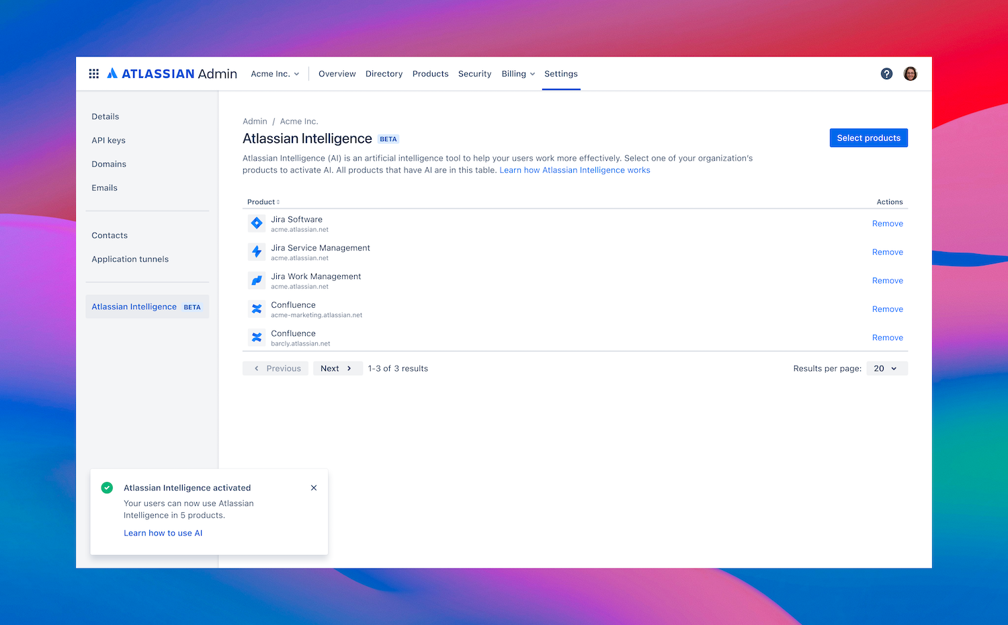Select the acme-marketing Confluence icon
Screen dimensions: 1008x625
[x=256, y=308]
